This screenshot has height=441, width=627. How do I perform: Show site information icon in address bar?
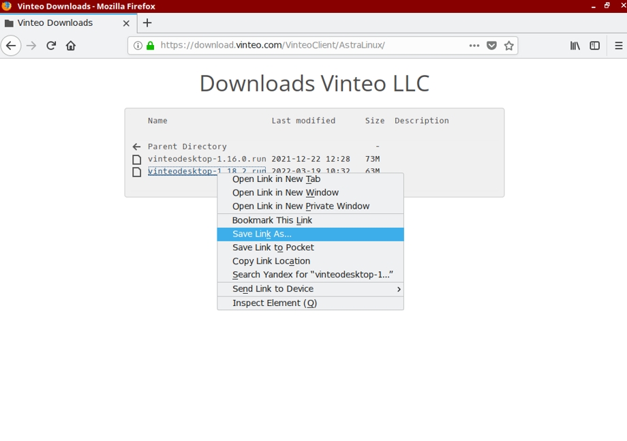[138, 46]
